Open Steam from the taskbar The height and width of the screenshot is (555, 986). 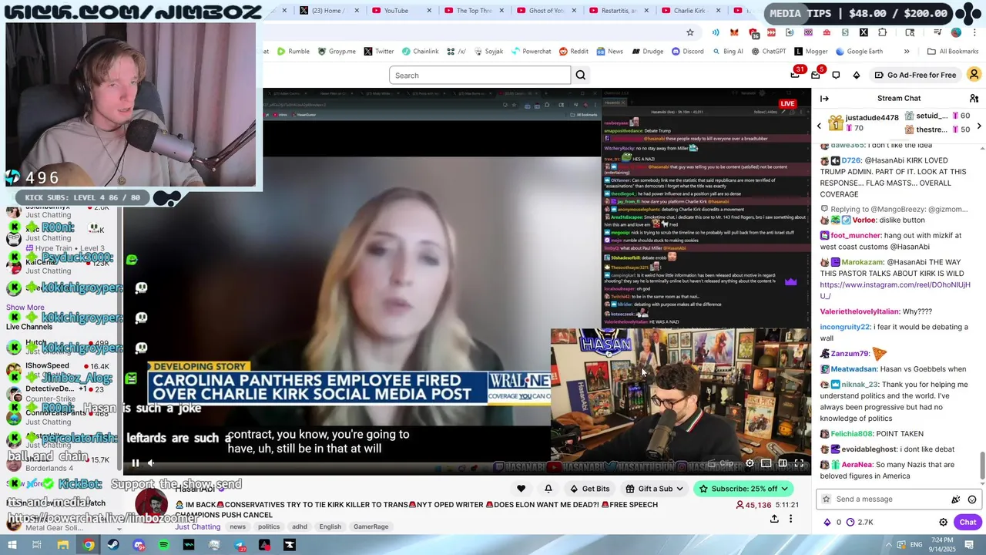[x=113, y=545]
